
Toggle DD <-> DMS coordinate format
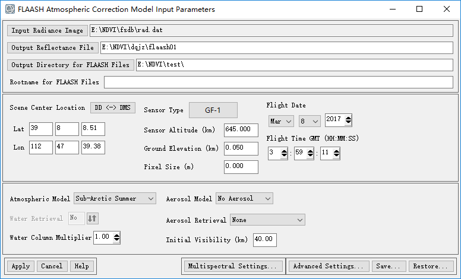tap(113, 108)
